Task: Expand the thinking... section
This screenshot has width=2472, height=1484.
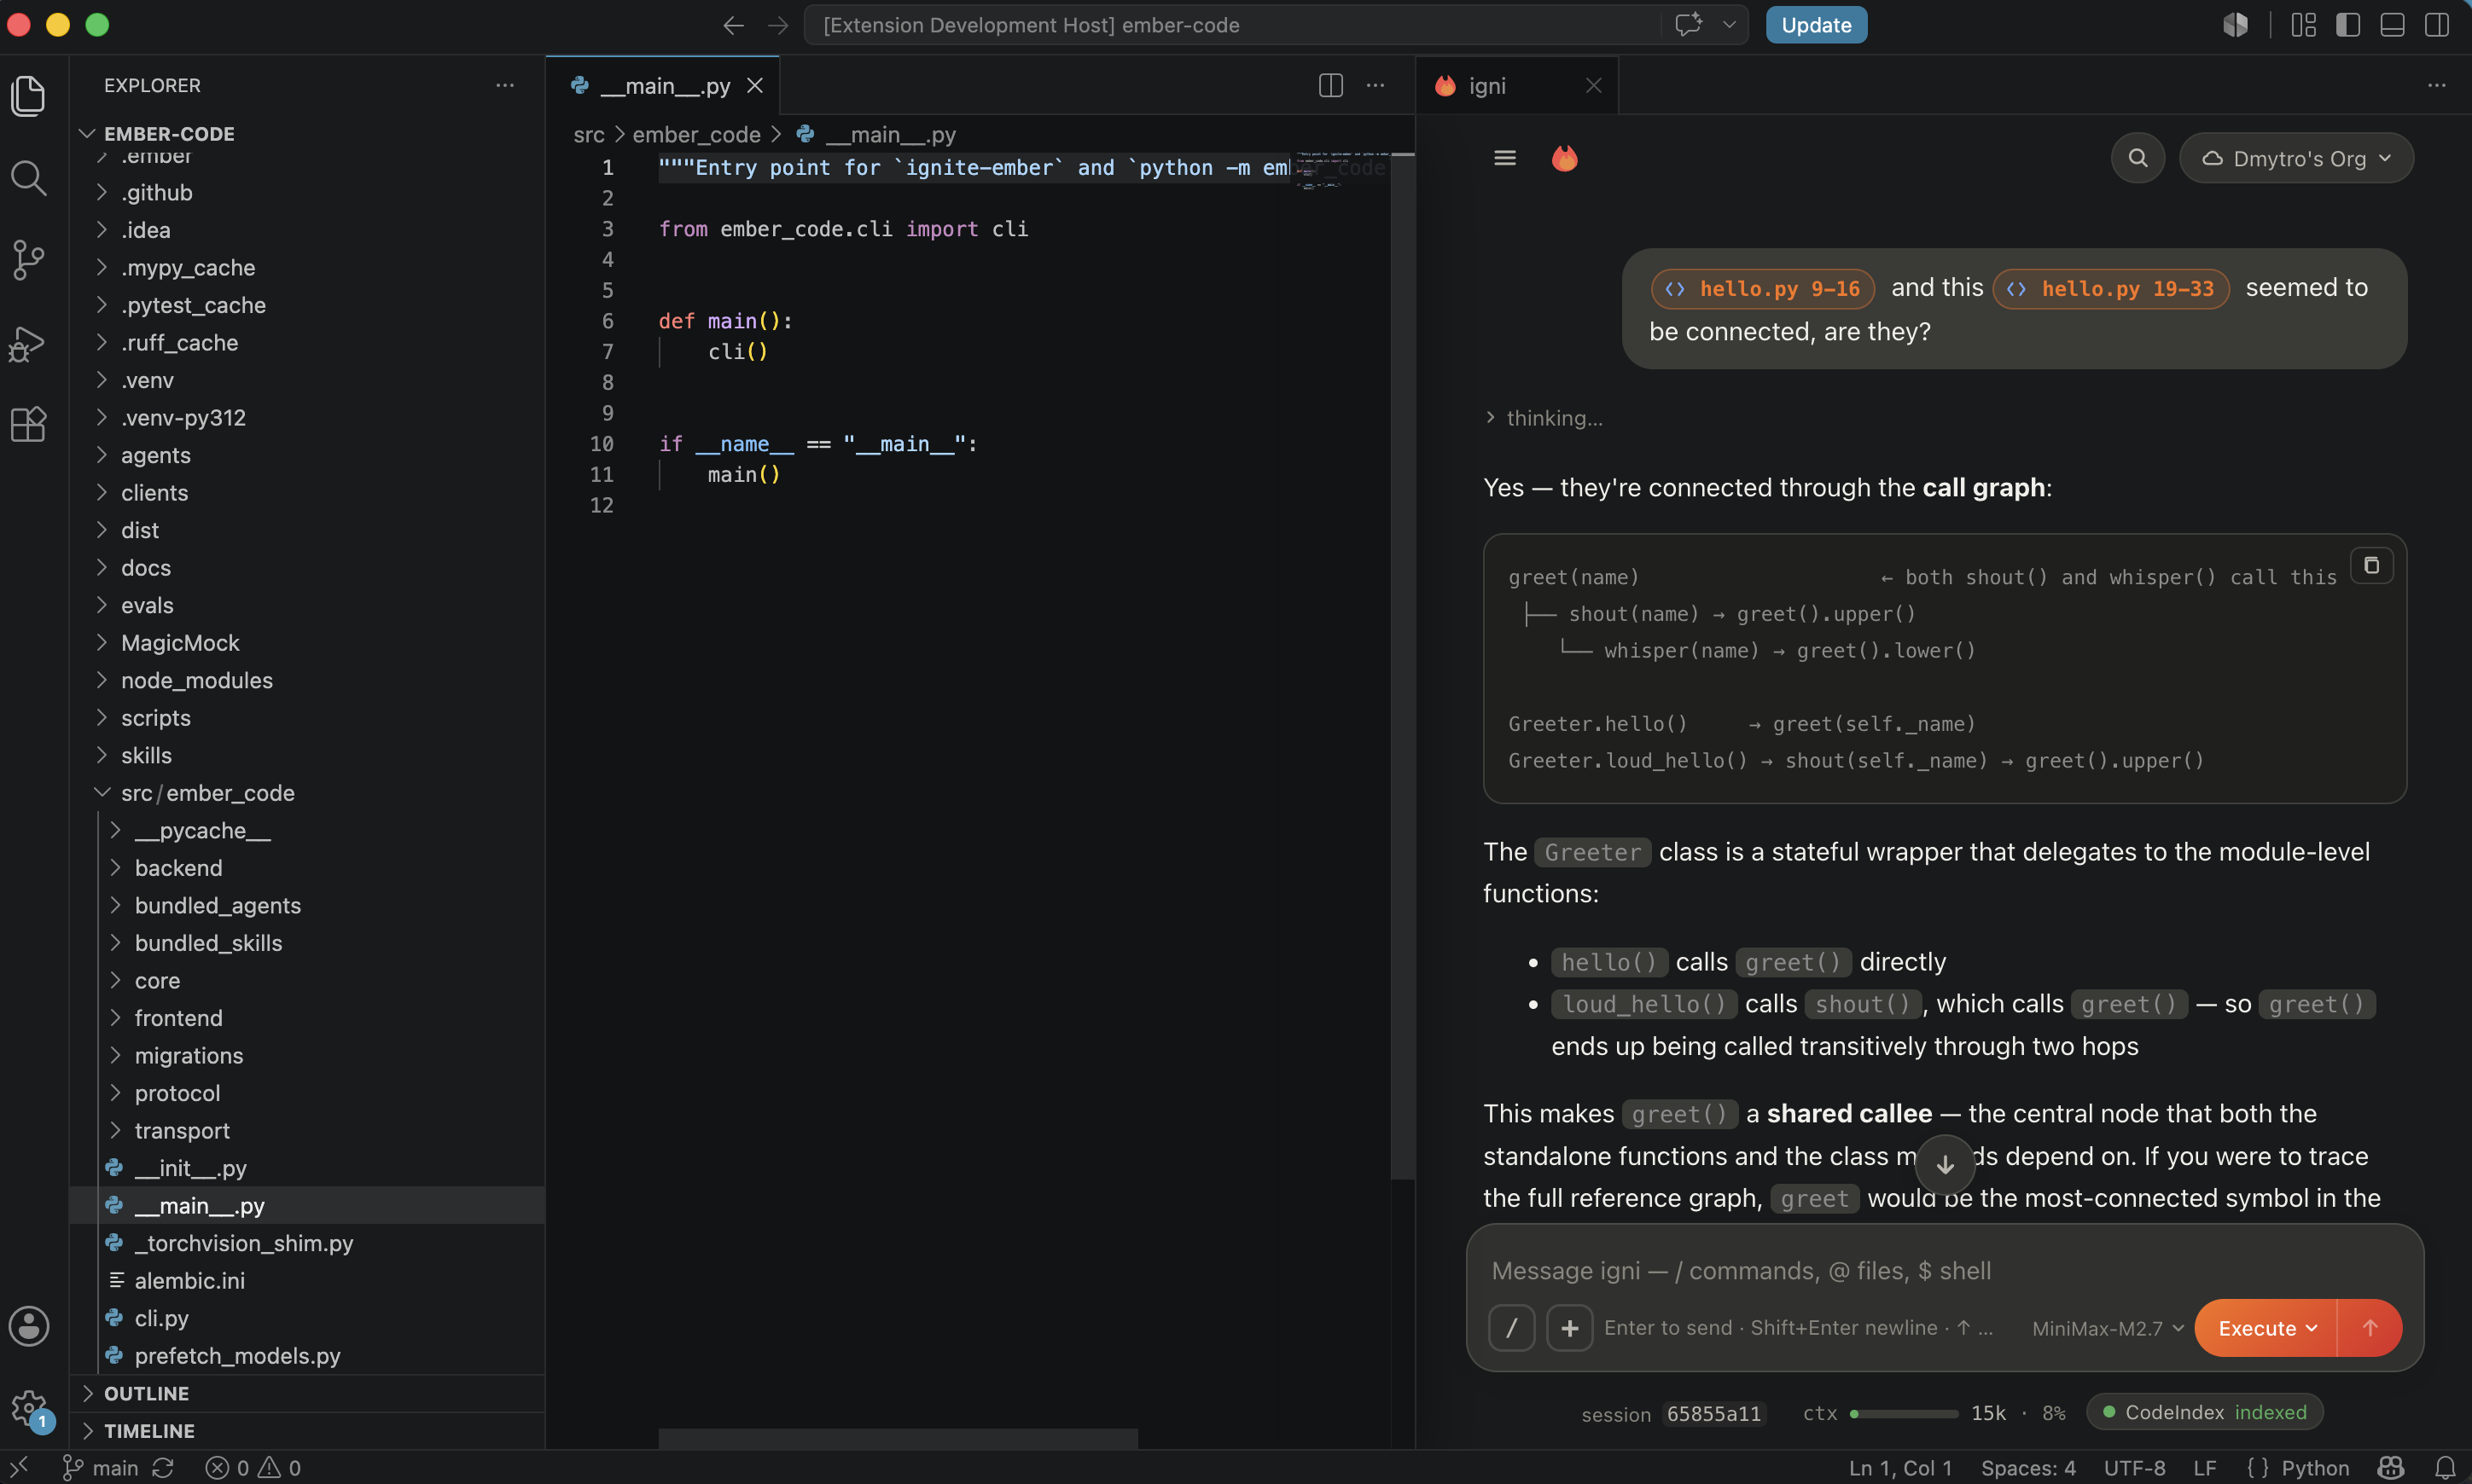Action: [1544, 418]
